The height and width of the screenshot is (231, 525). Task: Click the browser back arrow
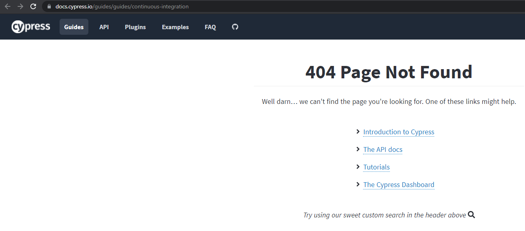coord(7,6)
